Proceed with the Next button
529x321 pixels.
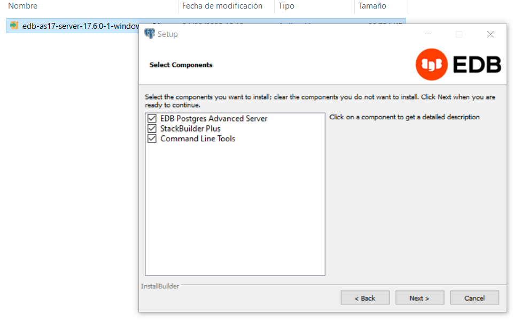[x=419, y=298]
